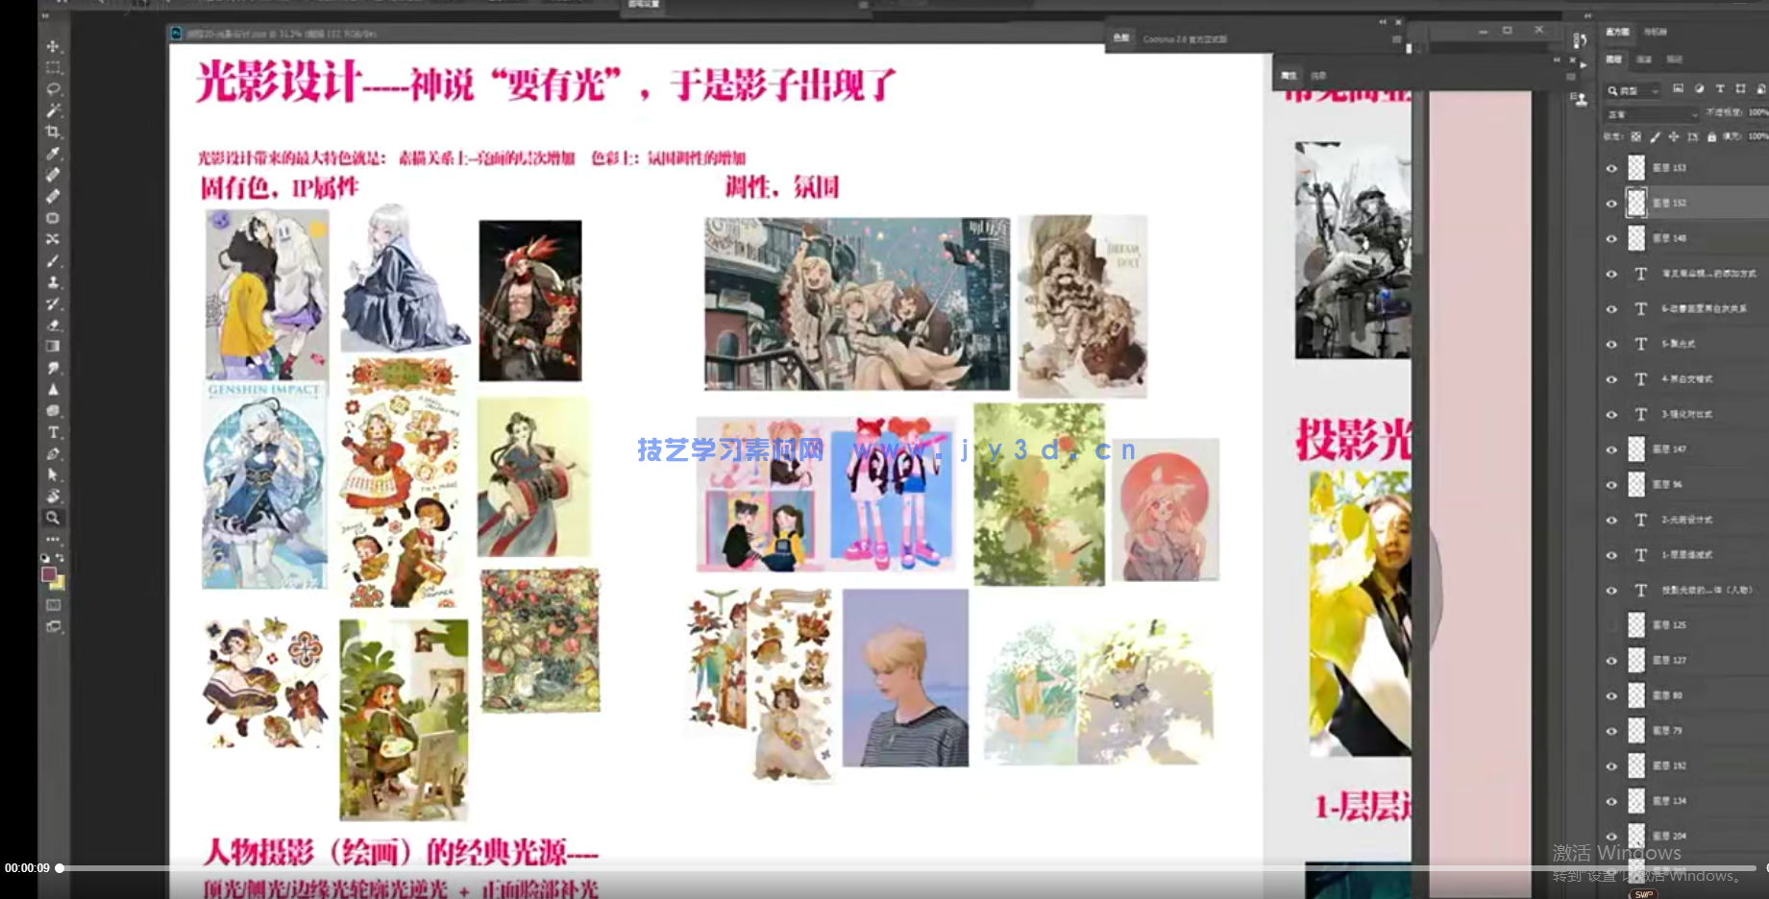Pick the Eyedropper tool

point(53,154)
